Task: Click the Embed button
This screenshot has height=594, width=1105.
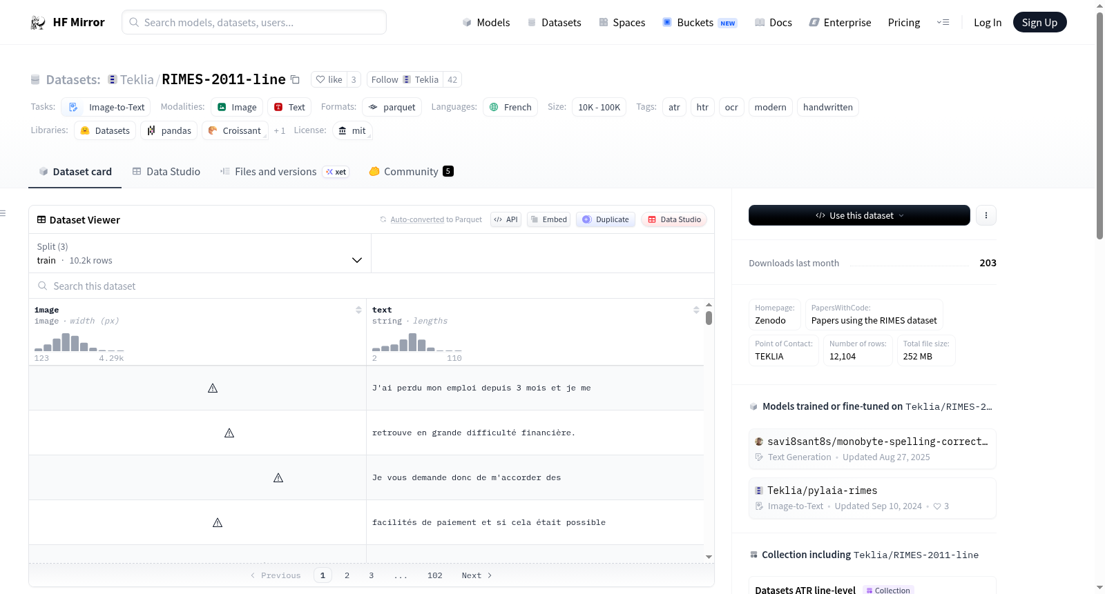Action: point(548,219)
